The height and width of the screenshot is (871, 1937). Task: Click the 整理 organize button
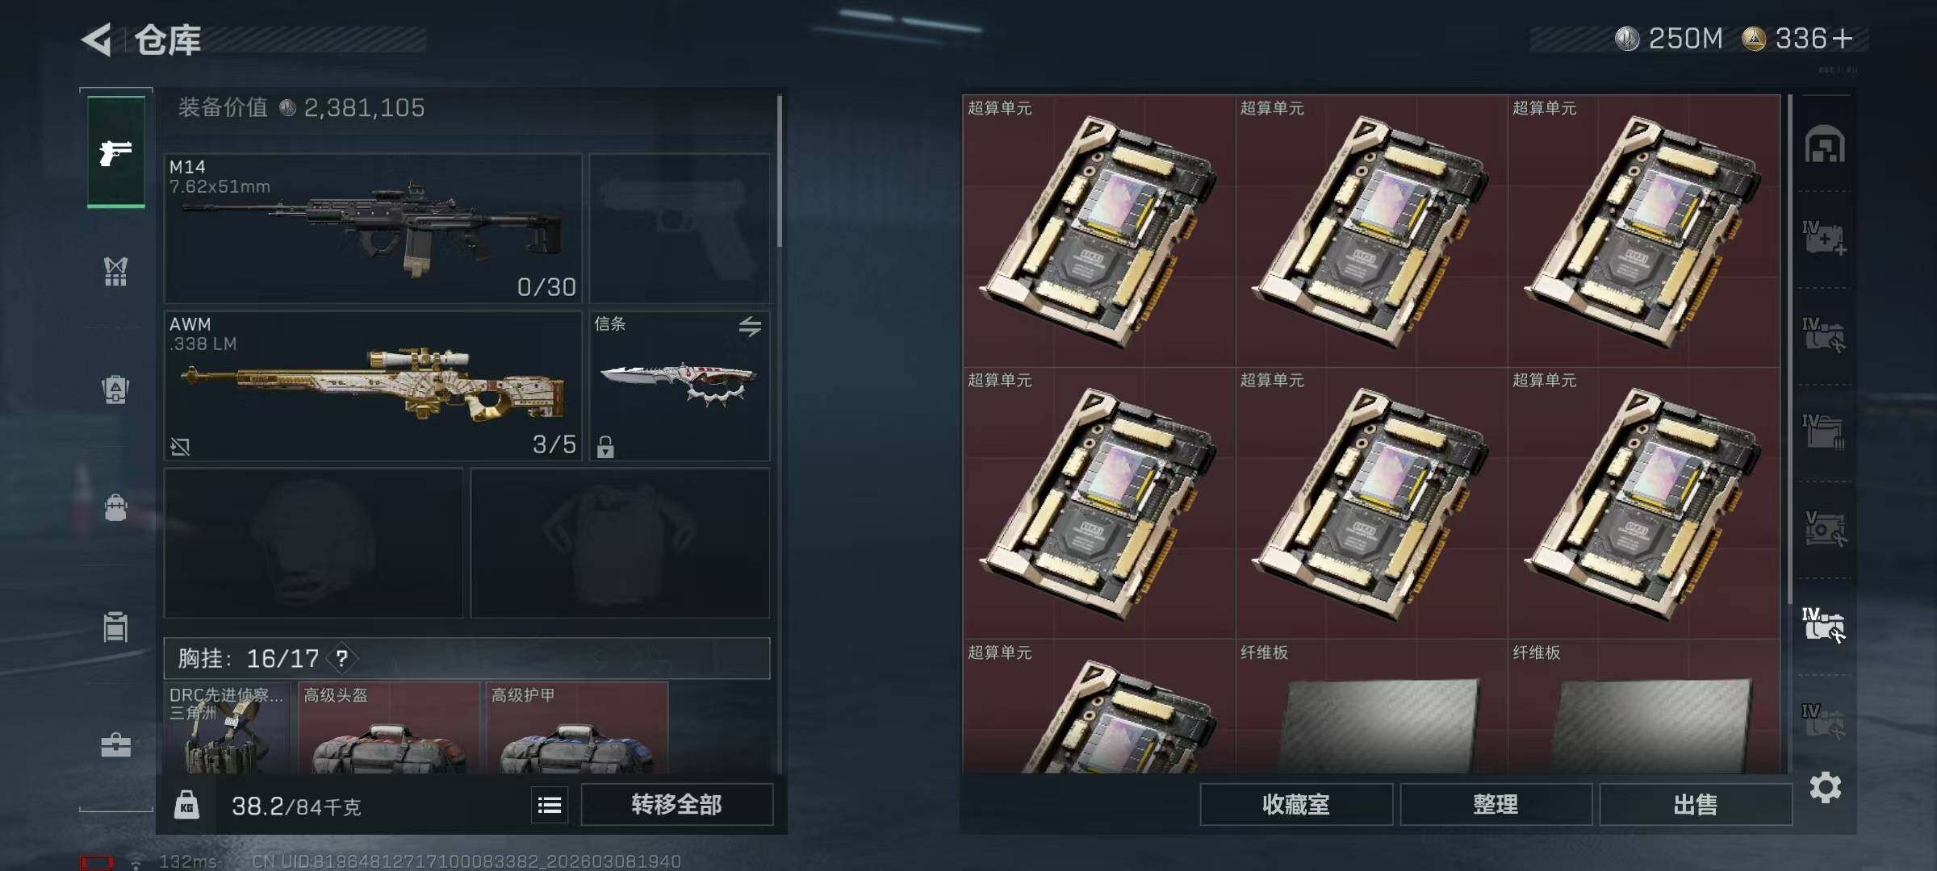click(x=1496, y=805)
